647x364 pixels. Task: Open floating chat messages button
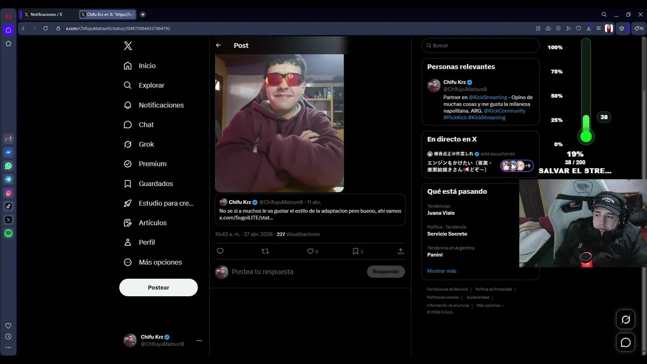click(x=626, y=343)
